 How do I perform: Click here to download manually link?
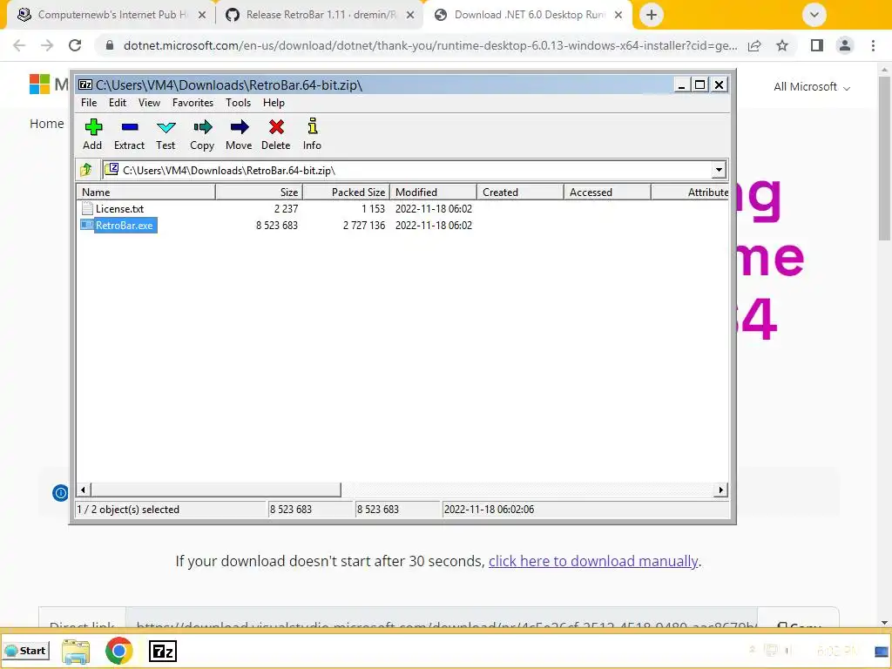[x=593, y=561]
